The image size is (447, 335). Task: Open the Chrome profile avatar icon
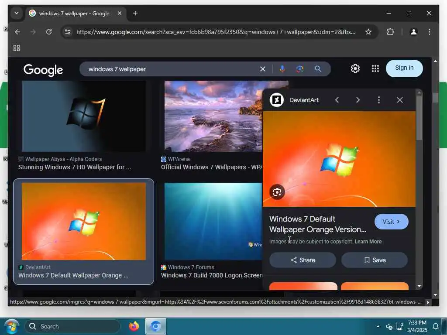pyautogui.click(x=414, y=32)
